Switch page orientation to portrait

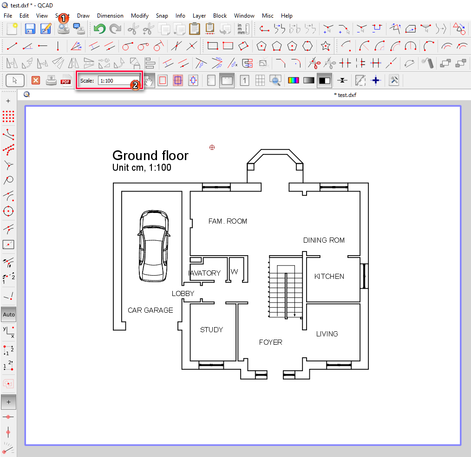(211, 80)
